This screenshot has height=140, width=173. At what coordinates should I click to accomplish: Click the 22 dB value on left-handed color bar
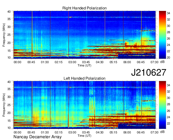(x=168, y=124)
